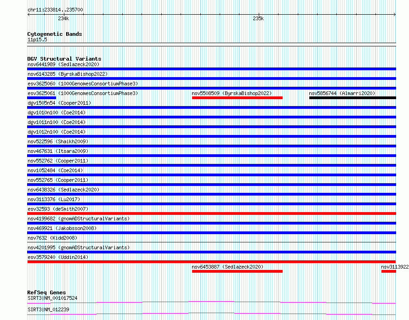Click the black nsv5856744 (Almarri2020) bar
Viewport: 409px width, 320px height.
tap(352, 98)
